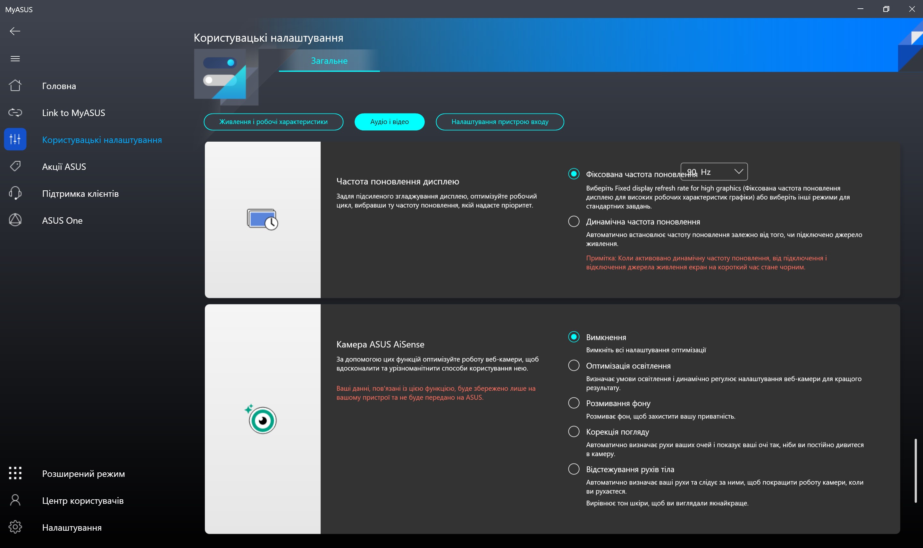Open Головна home icon
The height and width of the screenshot is (548, 923).
coord(15,86)
